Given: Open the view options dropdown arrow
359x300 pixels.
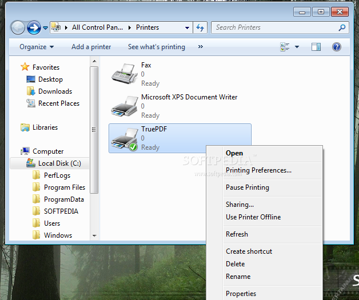Looking at the screenshot, I should (x=297, y=47).
